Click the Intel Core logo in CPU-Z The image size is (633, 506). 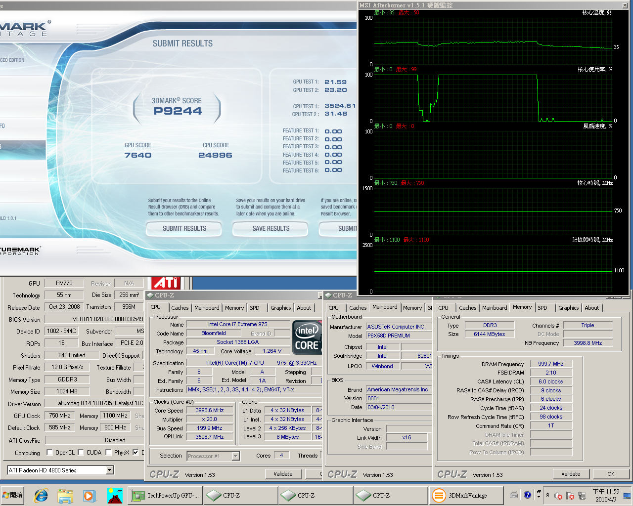(x=307, y=337)
